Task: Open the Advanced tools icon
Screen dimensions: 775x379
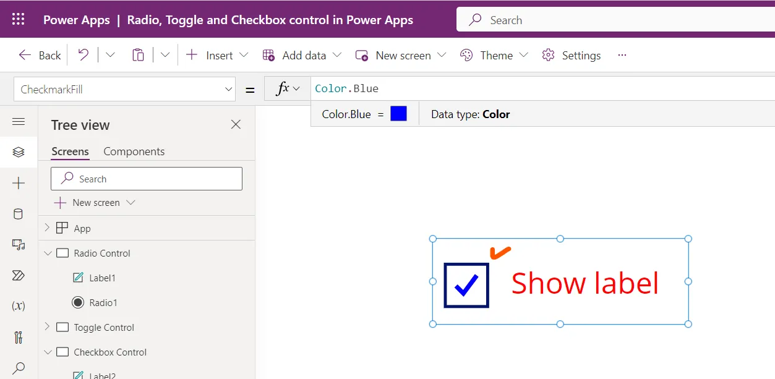Action: (x=19, y=337)
